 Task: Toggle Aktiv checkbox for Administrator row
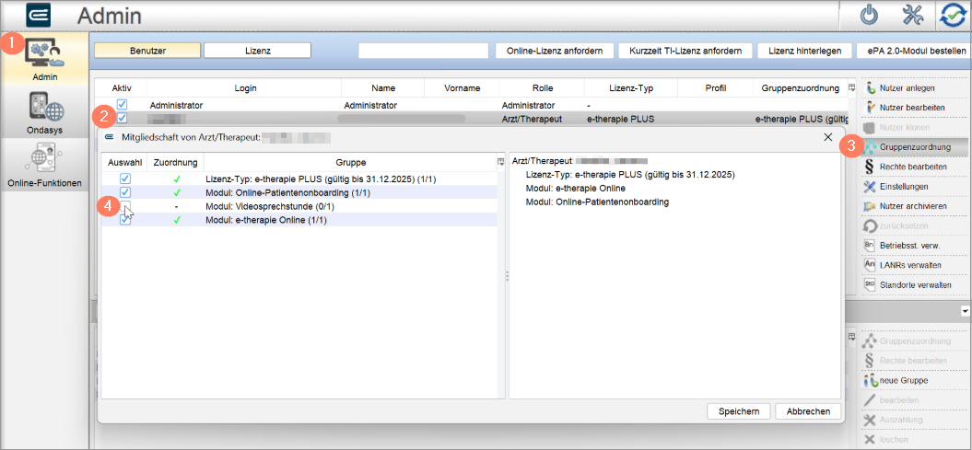click(x=123, y=105)
